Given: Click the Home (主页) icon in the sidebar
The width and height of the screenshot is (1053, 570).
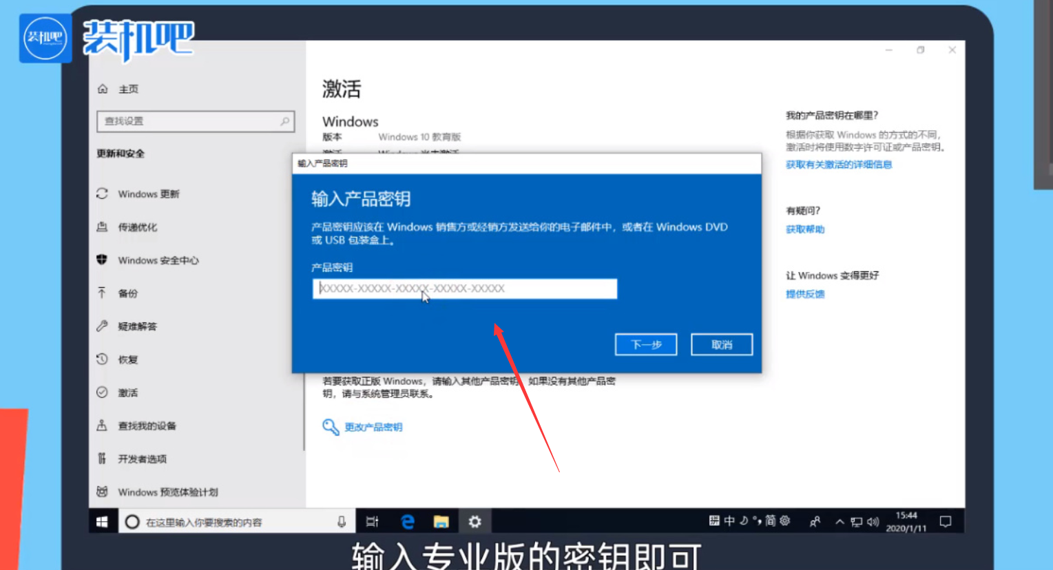Looking at the screenshot, I should click(x=103, y=89).
